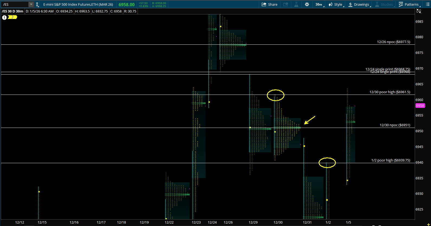Click the C: 6958 close value

click(116, 11)
